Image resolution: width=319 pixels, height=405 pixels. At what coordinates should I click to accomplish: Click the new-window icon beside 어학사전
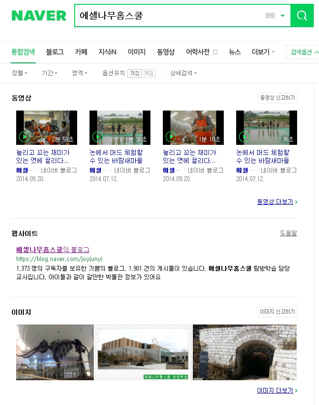(215, 52)
